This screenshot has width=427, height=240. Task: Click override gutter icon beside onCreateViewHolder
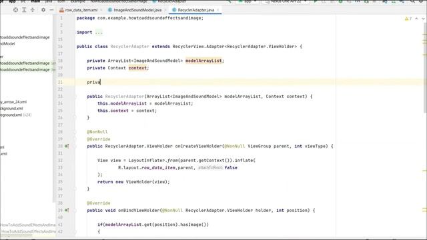click(x=67, y=146)
